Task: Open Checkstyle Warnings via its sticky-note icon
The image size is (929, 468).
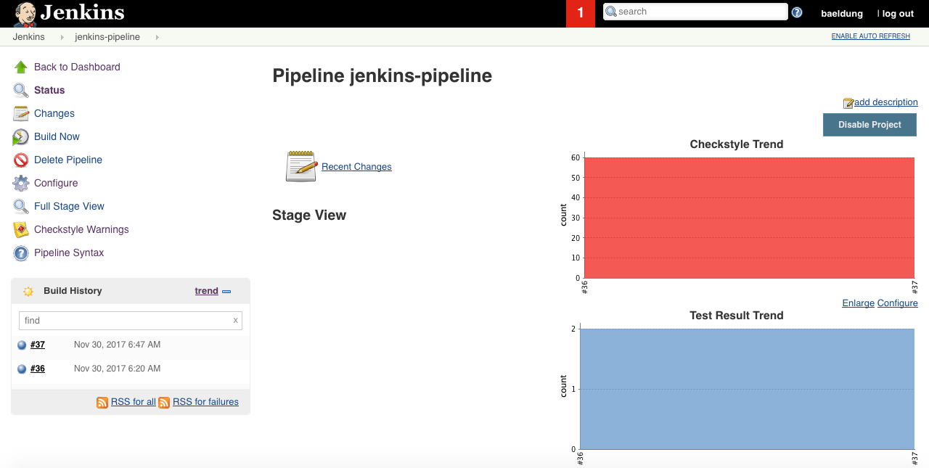Action: [20, 229]
